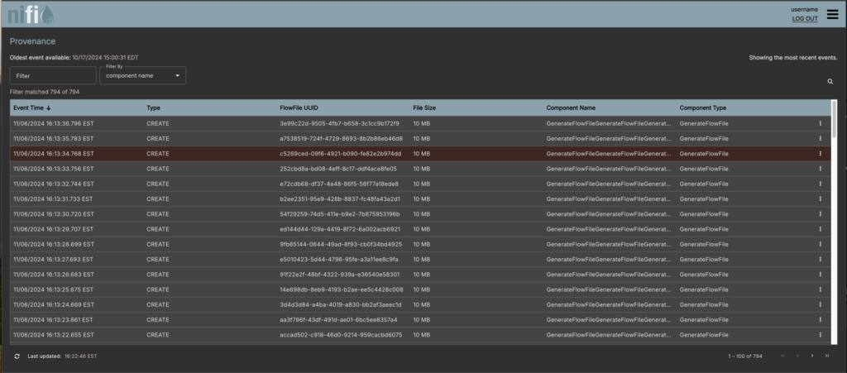Select UUID aa3f796f-43df-491d-ae01-6bc5ee8357a4
The width and height of the screenshot is (847, 373).
(x=338, y=320)
